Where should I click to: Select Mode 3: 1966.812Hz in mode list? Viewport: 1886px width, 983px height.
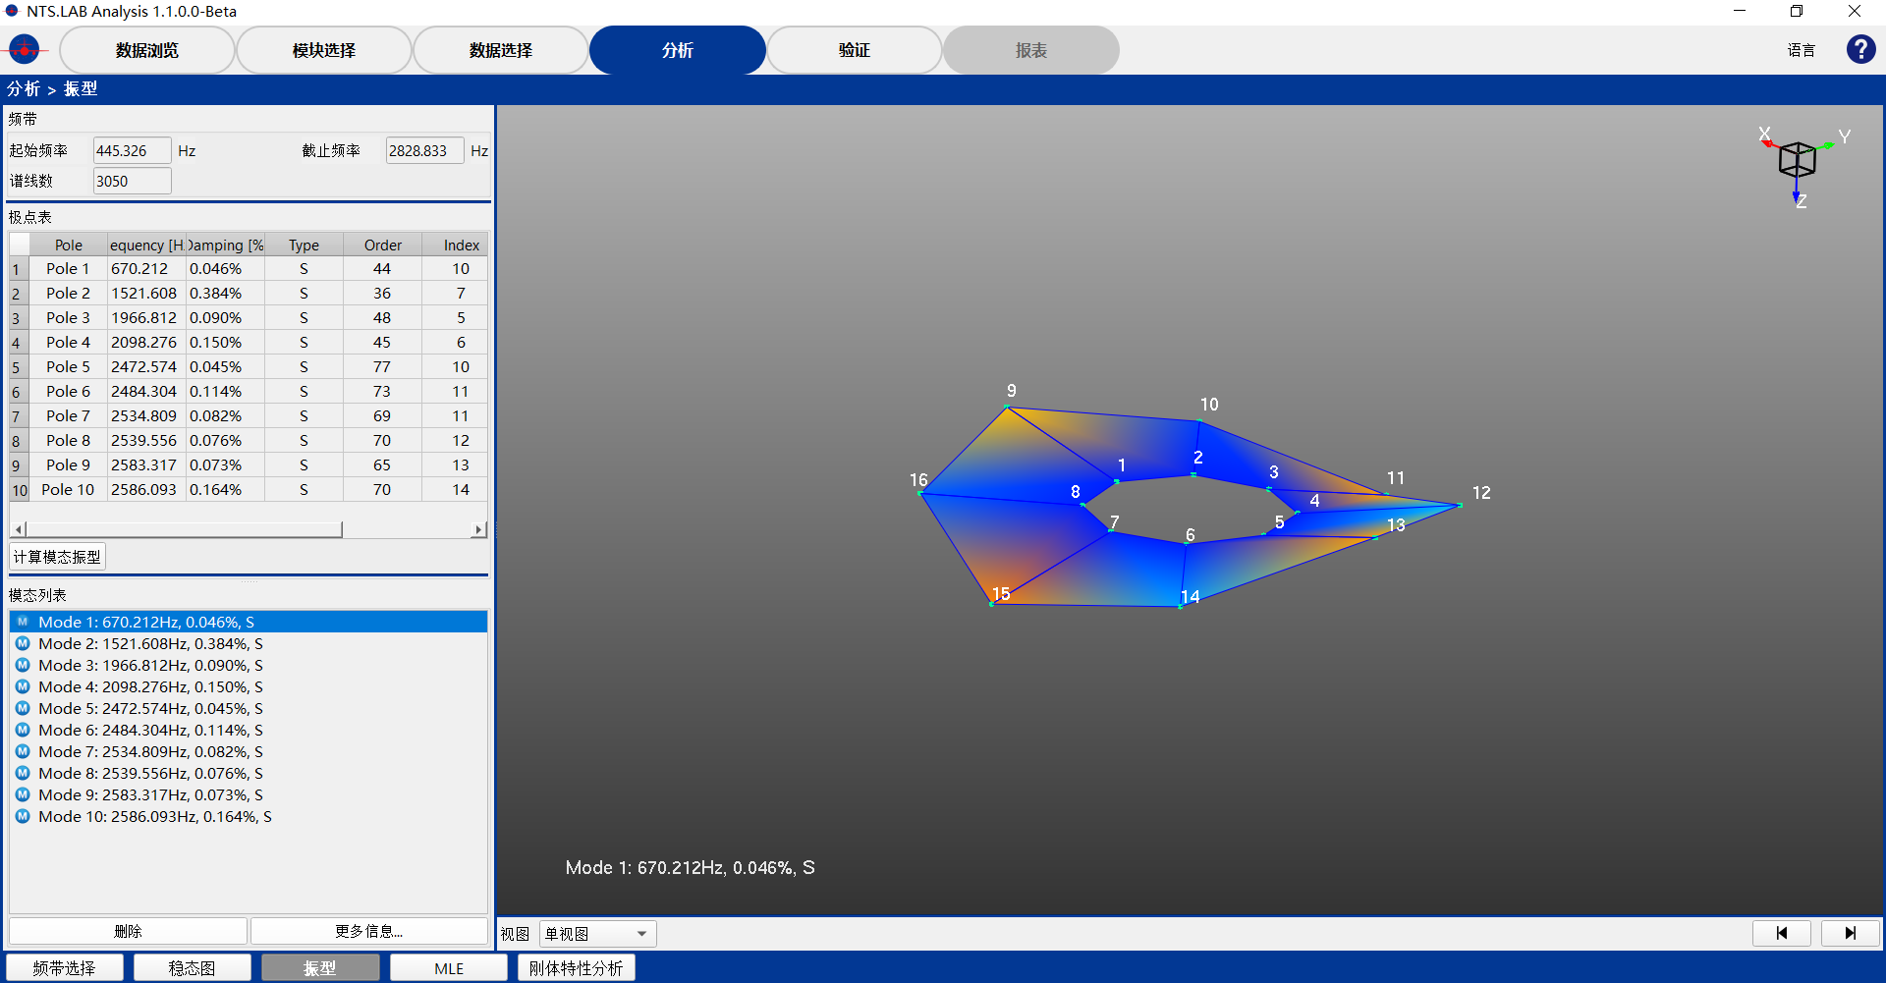pyautogui.click(x=150, y=666)
